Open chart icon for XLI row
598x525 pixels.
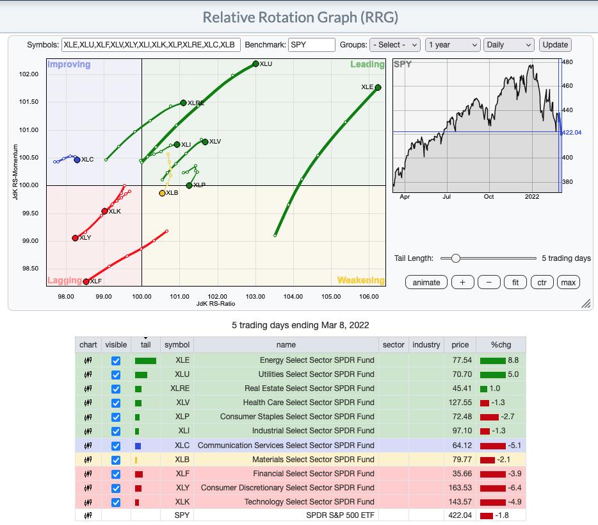[88, 431]
